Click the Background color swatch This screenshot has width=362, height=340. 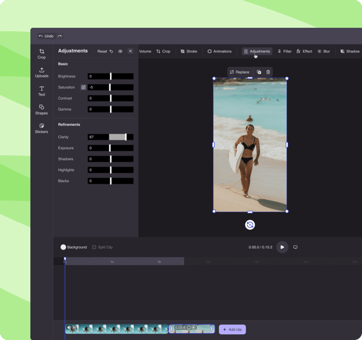(x=63, y=247)
